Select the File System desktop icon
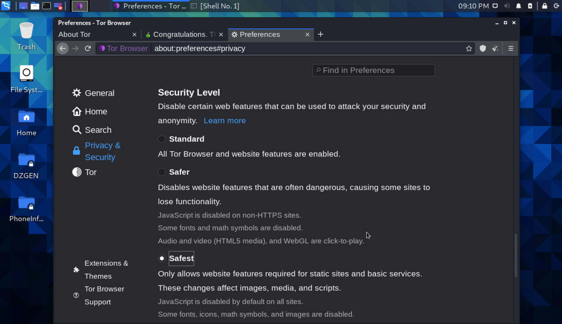Screen dimensions: 562x324 pos(26,79)
